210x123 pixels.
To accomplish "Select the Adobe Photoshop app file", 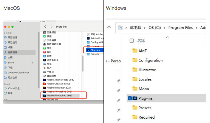I will (x=95, y=38).
